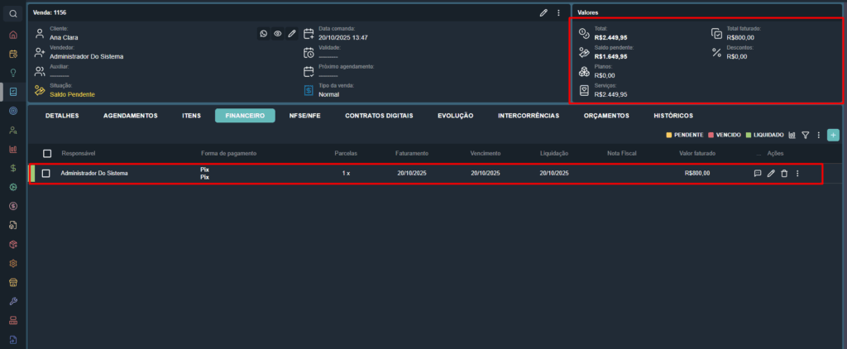The image size is (847, 349).
Task: Go to the home icon in the sidebar
Action: (13, 35)
